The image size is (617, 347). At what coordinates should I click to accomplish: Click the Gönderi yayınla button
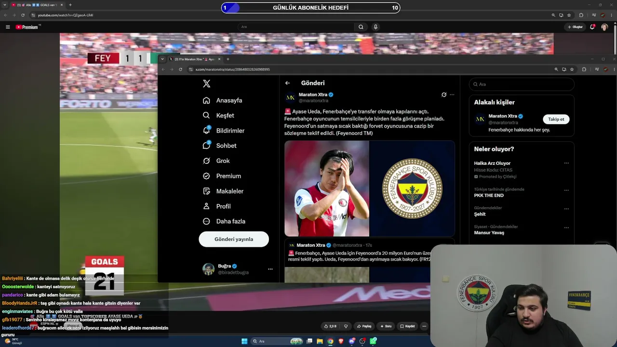pyautogui.click(x=234, y=239)
